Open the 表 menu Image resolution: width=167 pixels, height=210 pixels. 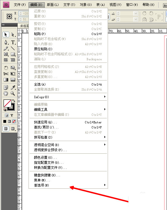pos(101,5)
